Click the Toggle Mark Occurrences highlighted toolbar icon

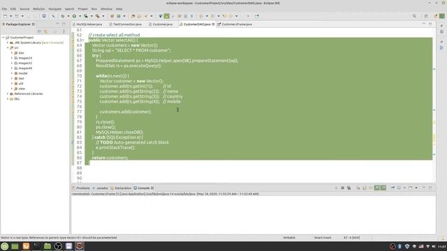(x=166, y=16)
